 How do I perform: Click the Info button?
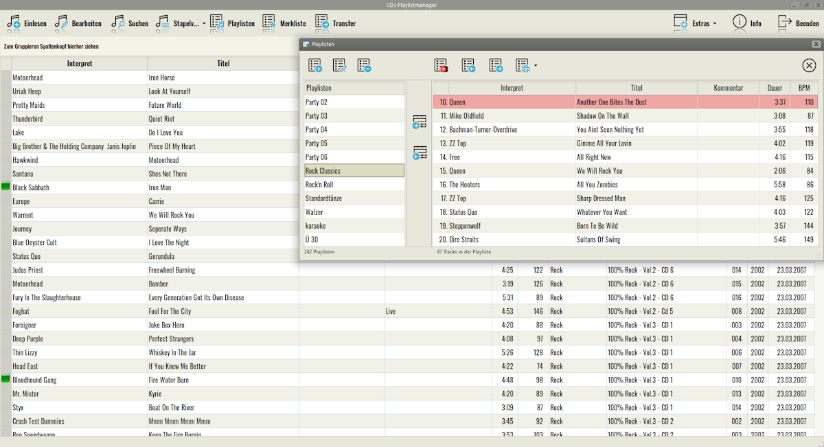point(747,23)
